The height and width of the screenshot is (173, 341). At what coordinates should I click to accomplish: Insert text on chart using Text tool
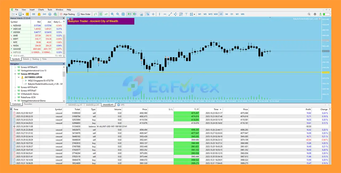click(x=186, y=14)
